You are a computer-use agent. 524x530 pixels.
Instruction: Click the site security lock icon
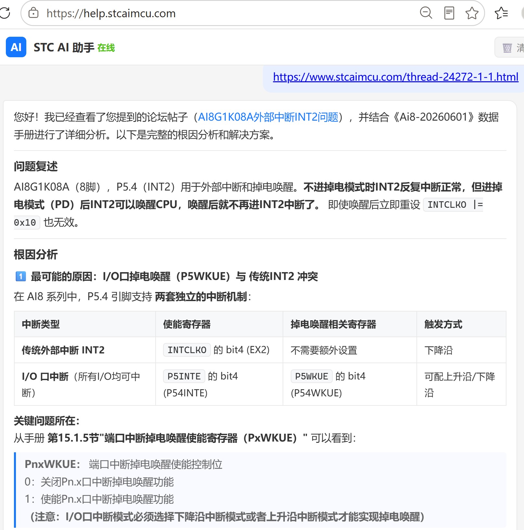coord(33,13)
